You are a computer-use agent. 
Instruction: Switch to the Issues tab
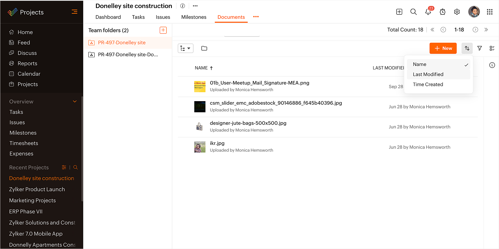pyautogui.click(x=163, y=17)
